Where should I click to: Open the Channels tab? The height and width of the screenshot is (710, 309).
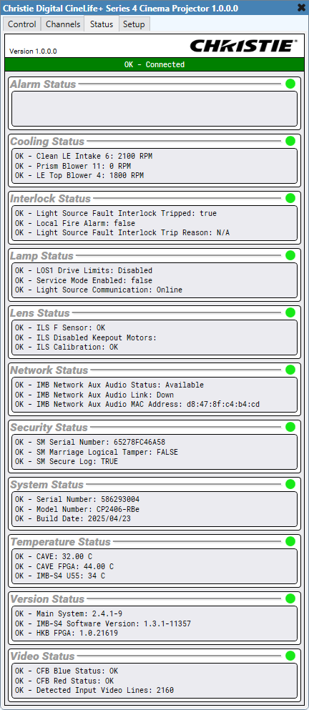62,24
